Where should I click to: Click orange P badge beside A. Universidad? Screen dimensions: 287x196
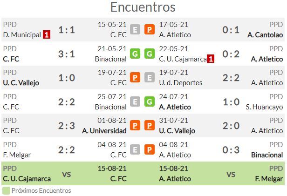(135, 125)
